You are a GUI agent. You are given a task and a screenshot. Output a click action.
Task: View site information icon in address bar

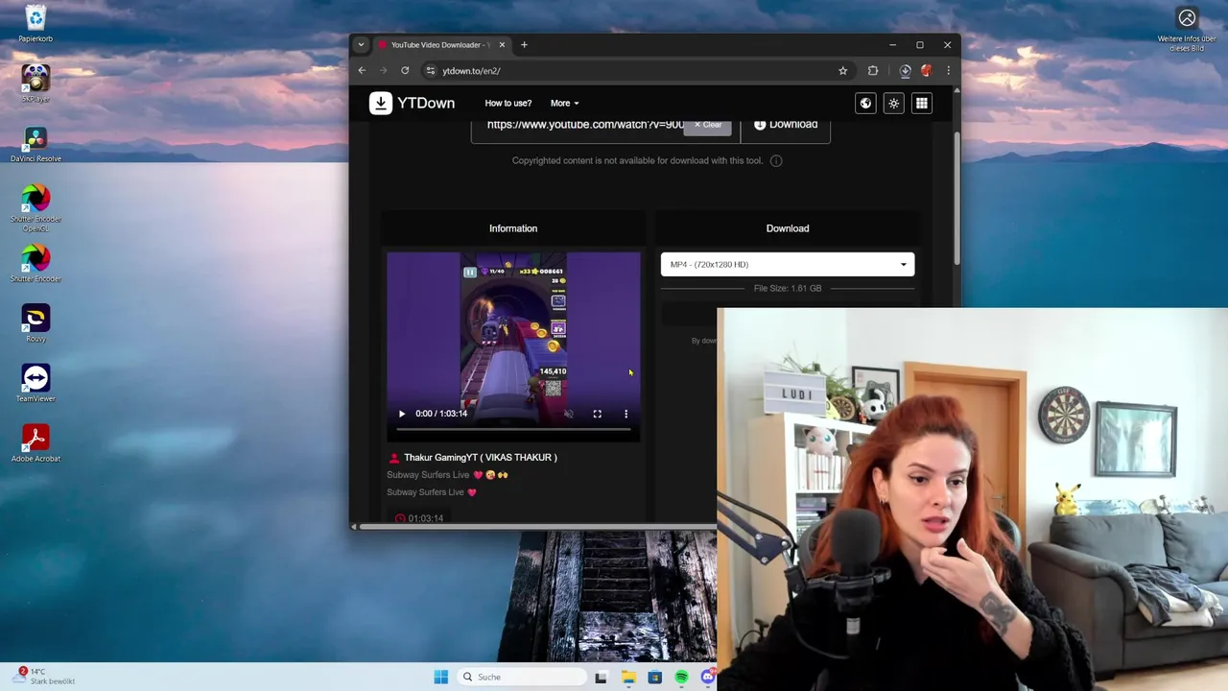[431, 70]
